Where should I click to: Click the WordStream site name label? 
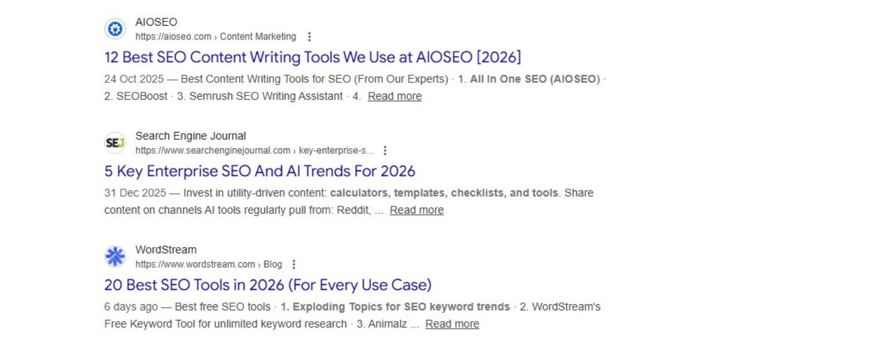pos(166,249)
